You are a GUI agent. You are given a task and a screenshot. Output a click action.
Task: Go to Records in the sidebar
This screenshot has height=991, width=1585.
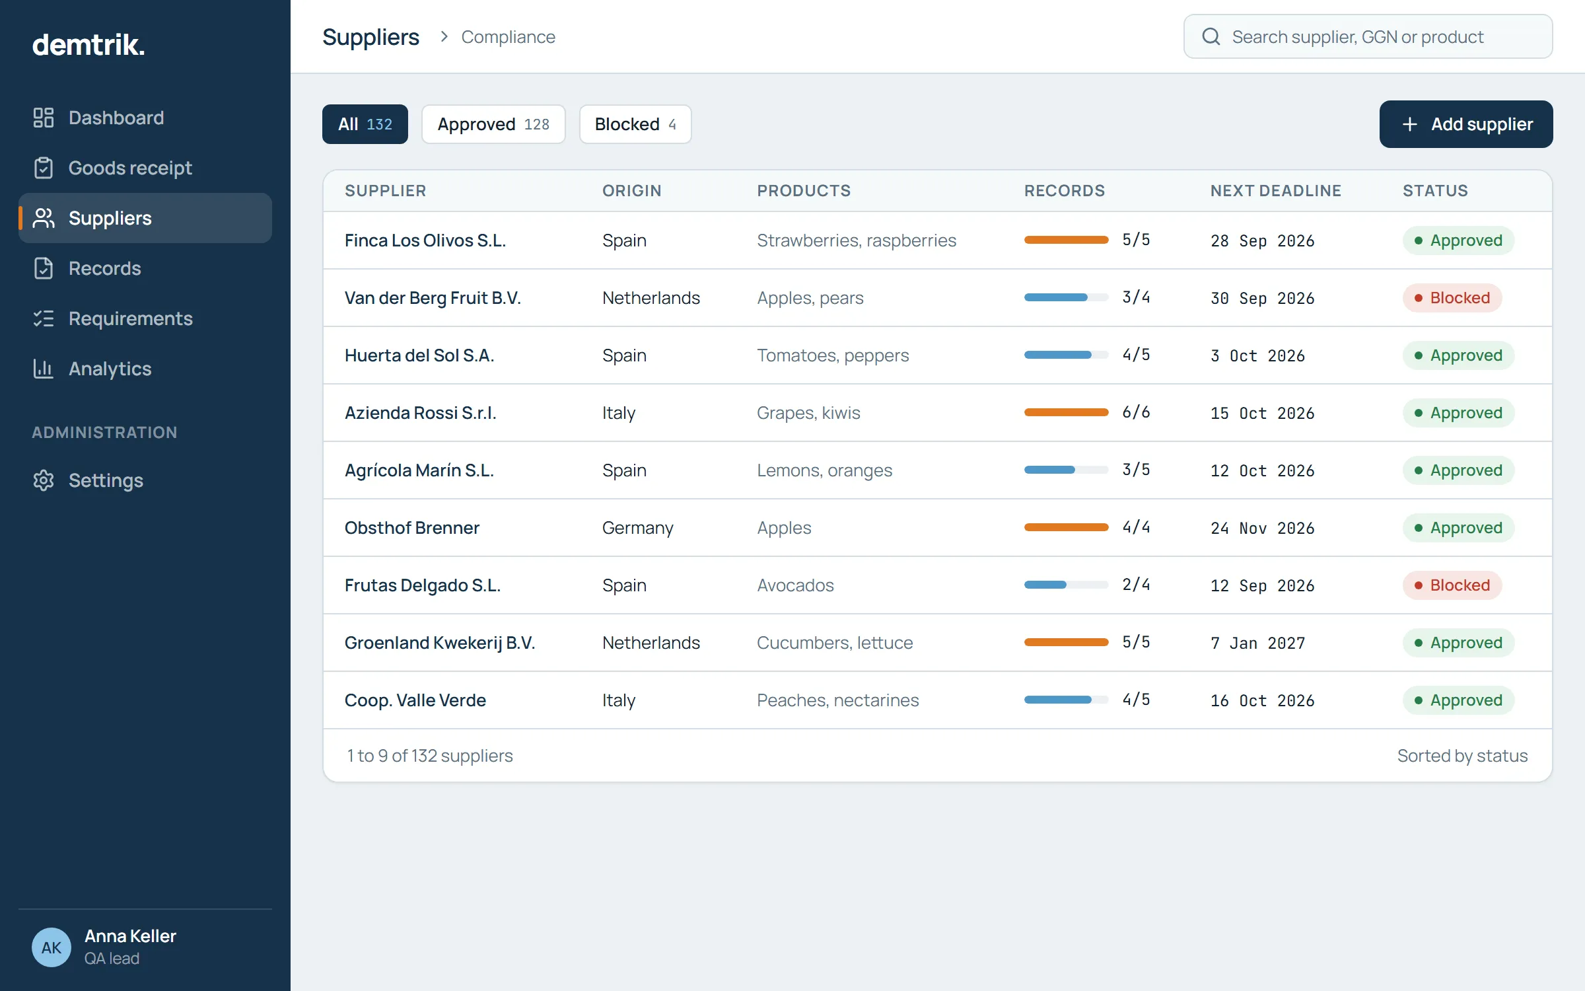(145, 268)
